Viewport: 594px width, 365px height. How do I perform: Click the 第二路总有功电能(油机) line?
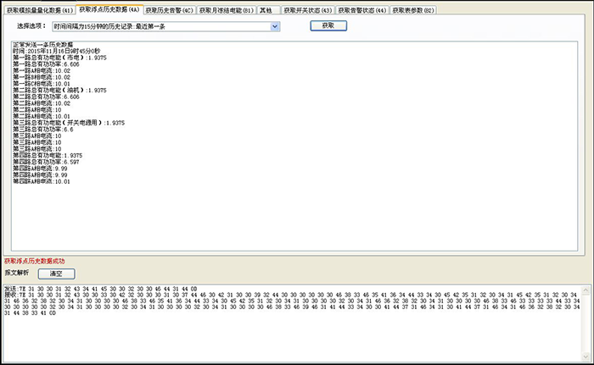click(59, 90)
